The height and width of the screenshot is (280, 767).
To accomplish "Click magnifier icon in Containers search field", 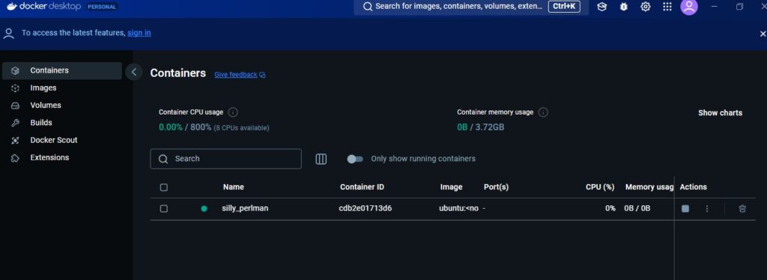I will tap(164, 159).
